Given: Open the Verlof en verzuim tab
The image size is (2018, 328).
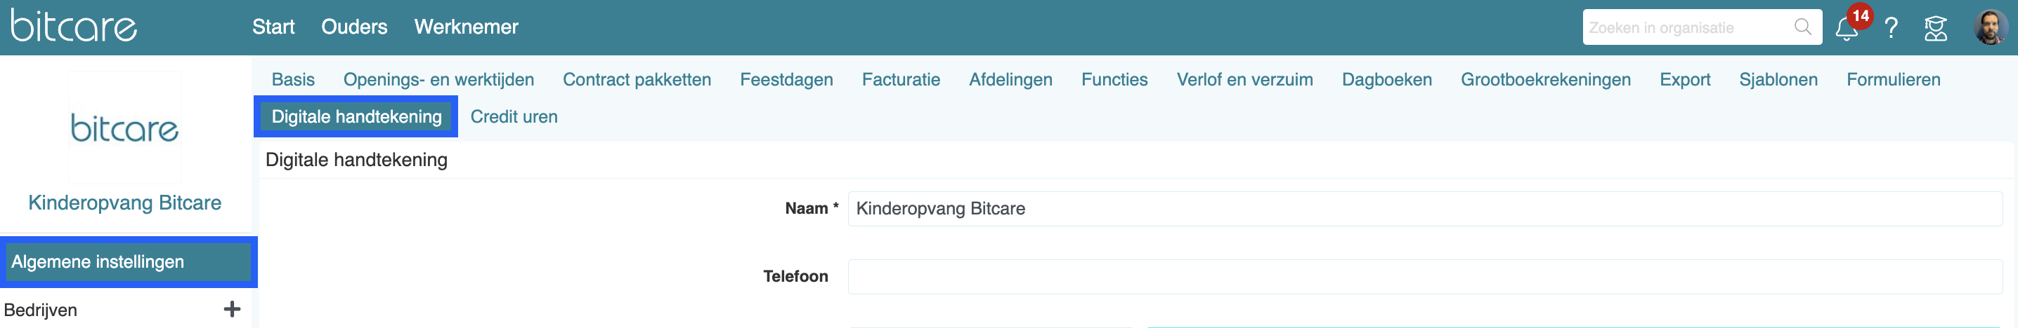Looking at the screenshot, I should (x=1244, y=80).
